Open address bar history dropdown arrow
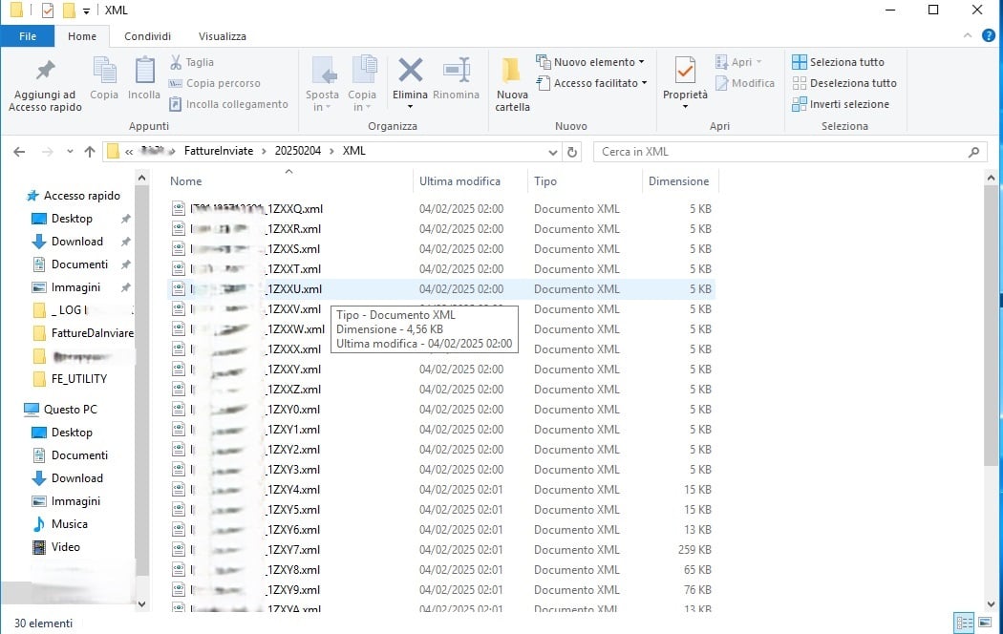1003x634 pixels. click(x=553, y=152)
